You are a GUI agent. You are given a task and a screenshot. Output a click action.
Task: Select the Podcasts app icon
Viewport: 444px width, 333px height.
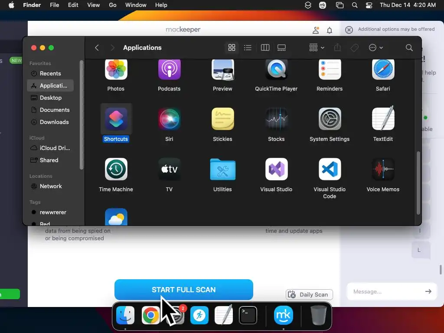click(169, 69)
